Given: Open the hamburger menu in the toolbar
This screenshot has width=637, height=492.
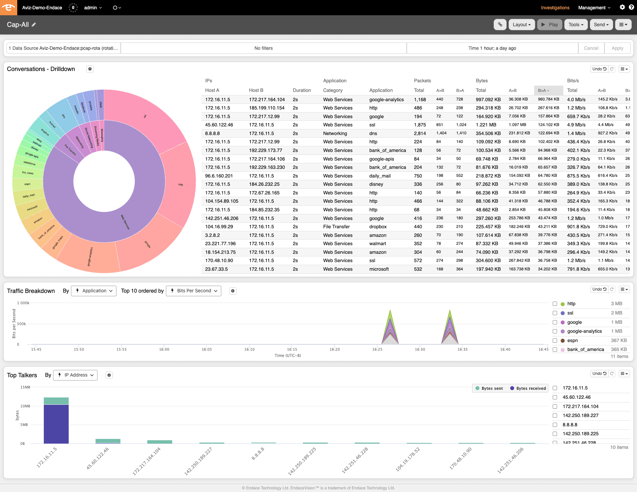Looking at the screenshot, I should click(x=623, y=25).
